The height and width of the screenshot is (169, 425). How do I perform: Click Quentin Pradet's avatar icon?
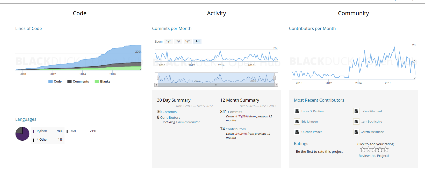tap(297, 132)
